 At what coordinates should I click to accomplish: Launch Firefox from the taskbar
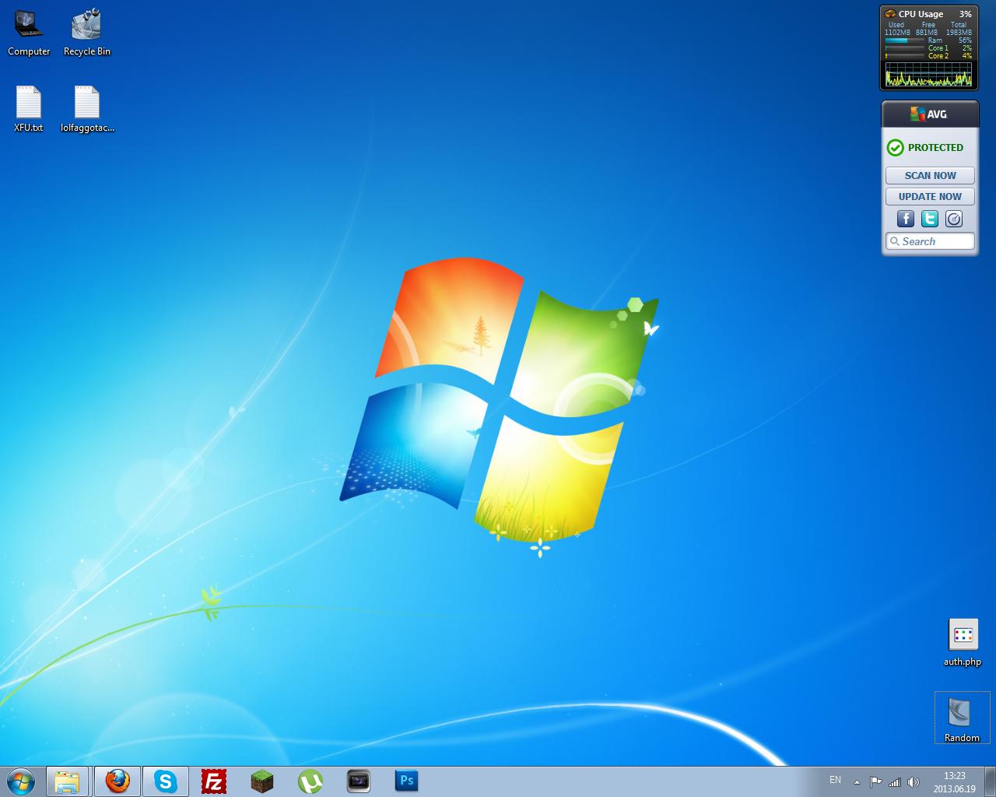(x=117, y=781)
